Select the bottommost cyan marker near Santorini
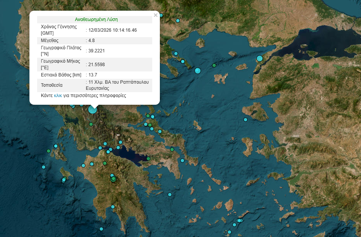Image resolution: width=361 pixels, height=237 pixels. click(x=229, y=232)
